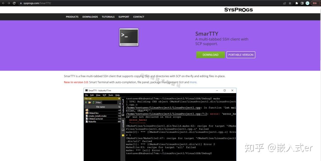Open the PRODUCTS menu
321x161 pixels.
[72, 17]
